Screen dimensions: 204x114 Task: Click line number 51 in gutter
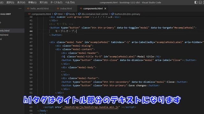click(x=31, y=56)
